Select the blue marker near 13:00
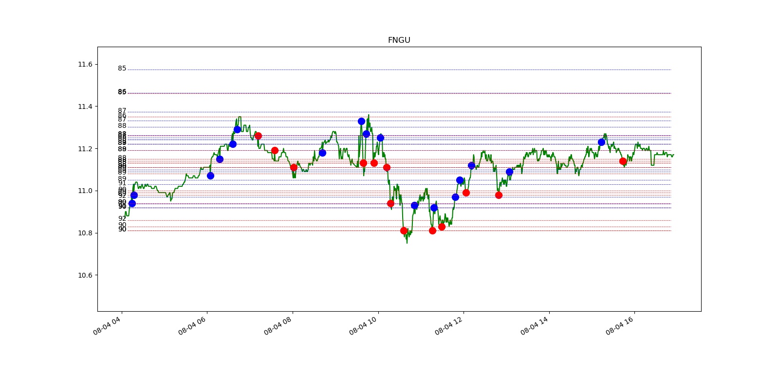 (509, 172)
